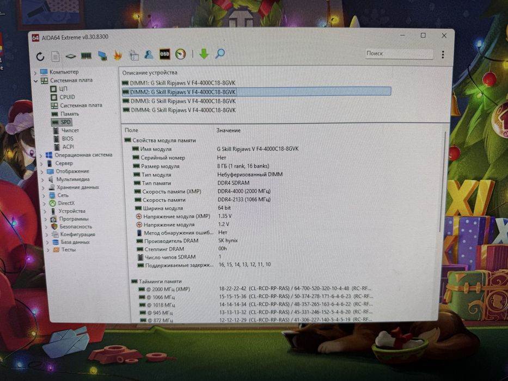Select DIMM2 G Skill Ripjaws row
Image resolution: width=508 pixels, height=381 pixels.
[256, 92]
